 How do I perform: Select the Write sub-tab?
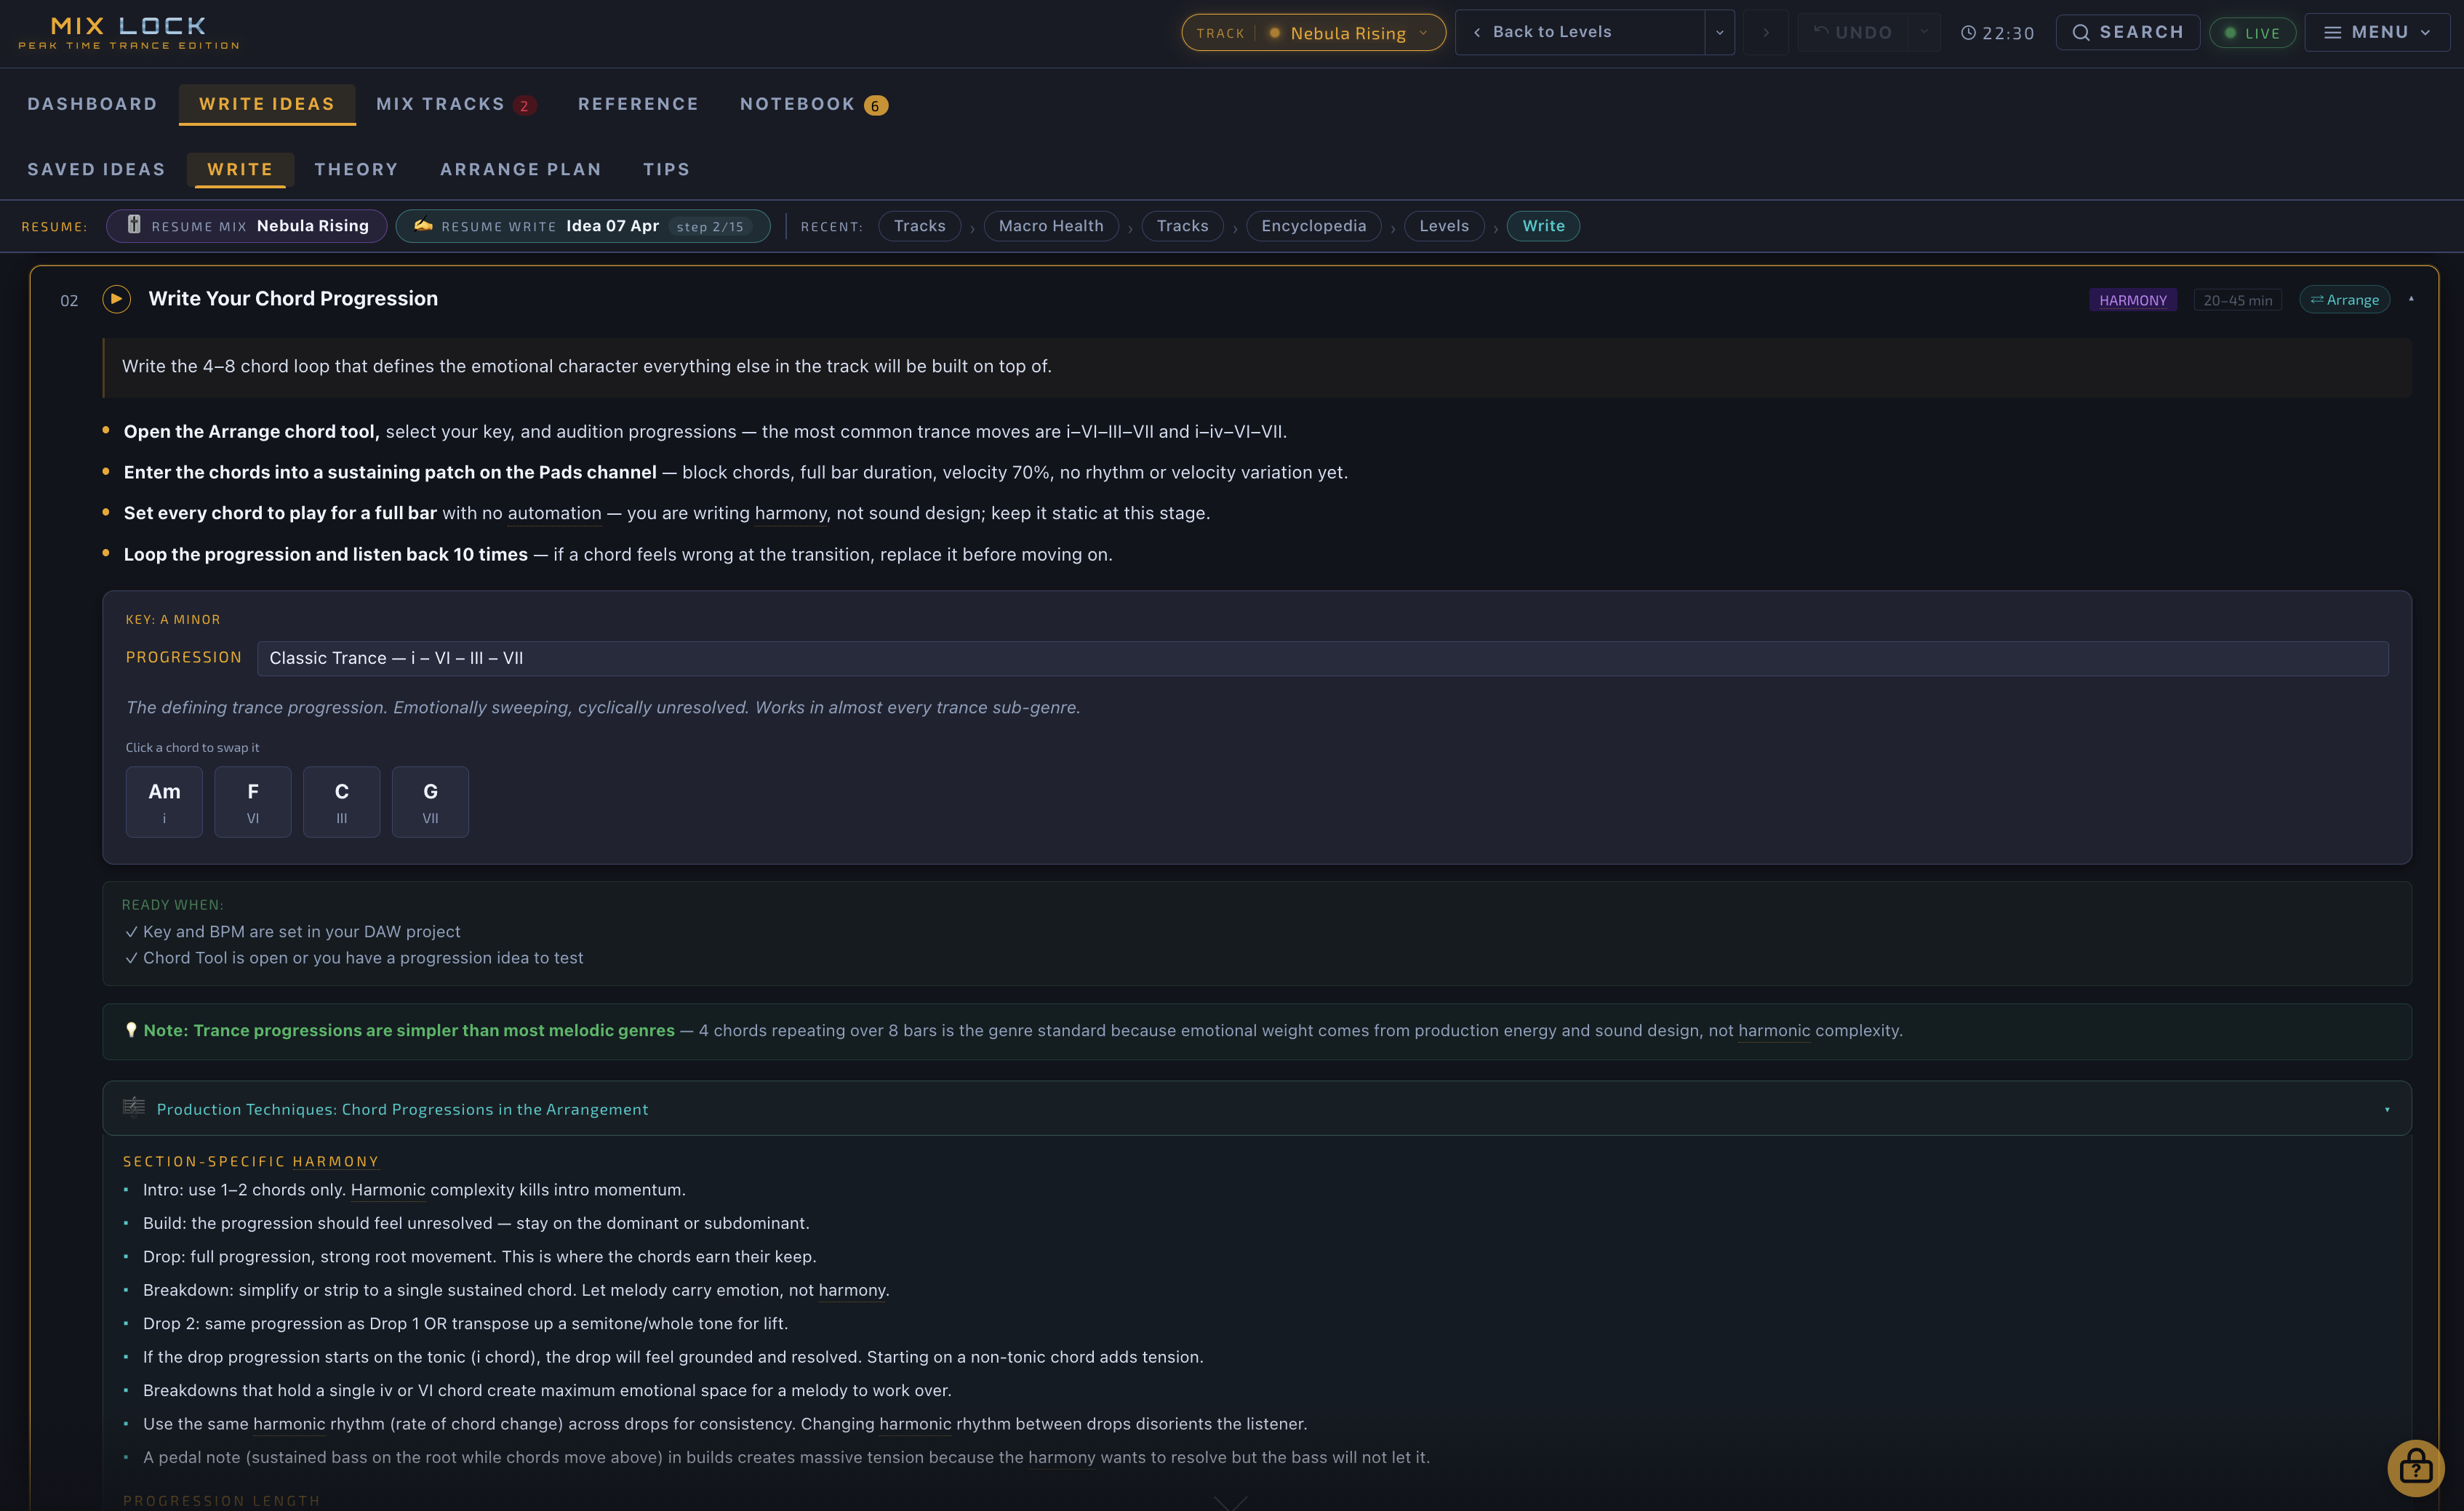(240, 169)
